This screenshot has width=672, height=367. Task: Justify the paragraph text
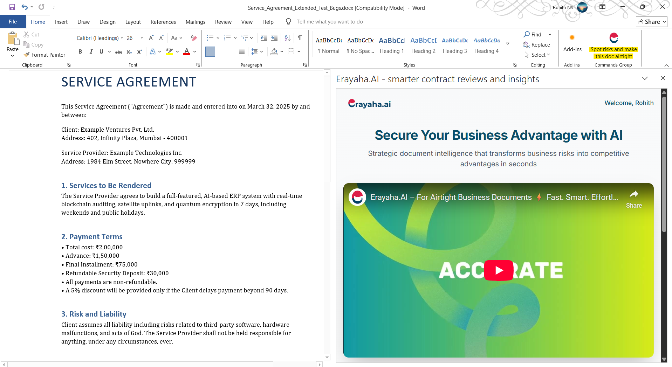click(242, 52)
